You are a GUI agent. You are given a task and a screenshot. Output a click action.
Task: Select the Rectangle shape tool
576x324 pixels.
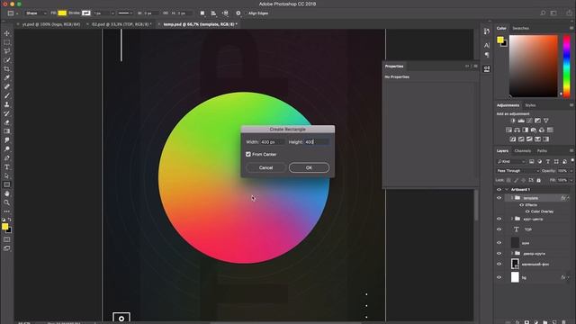(x=6, y=184)
